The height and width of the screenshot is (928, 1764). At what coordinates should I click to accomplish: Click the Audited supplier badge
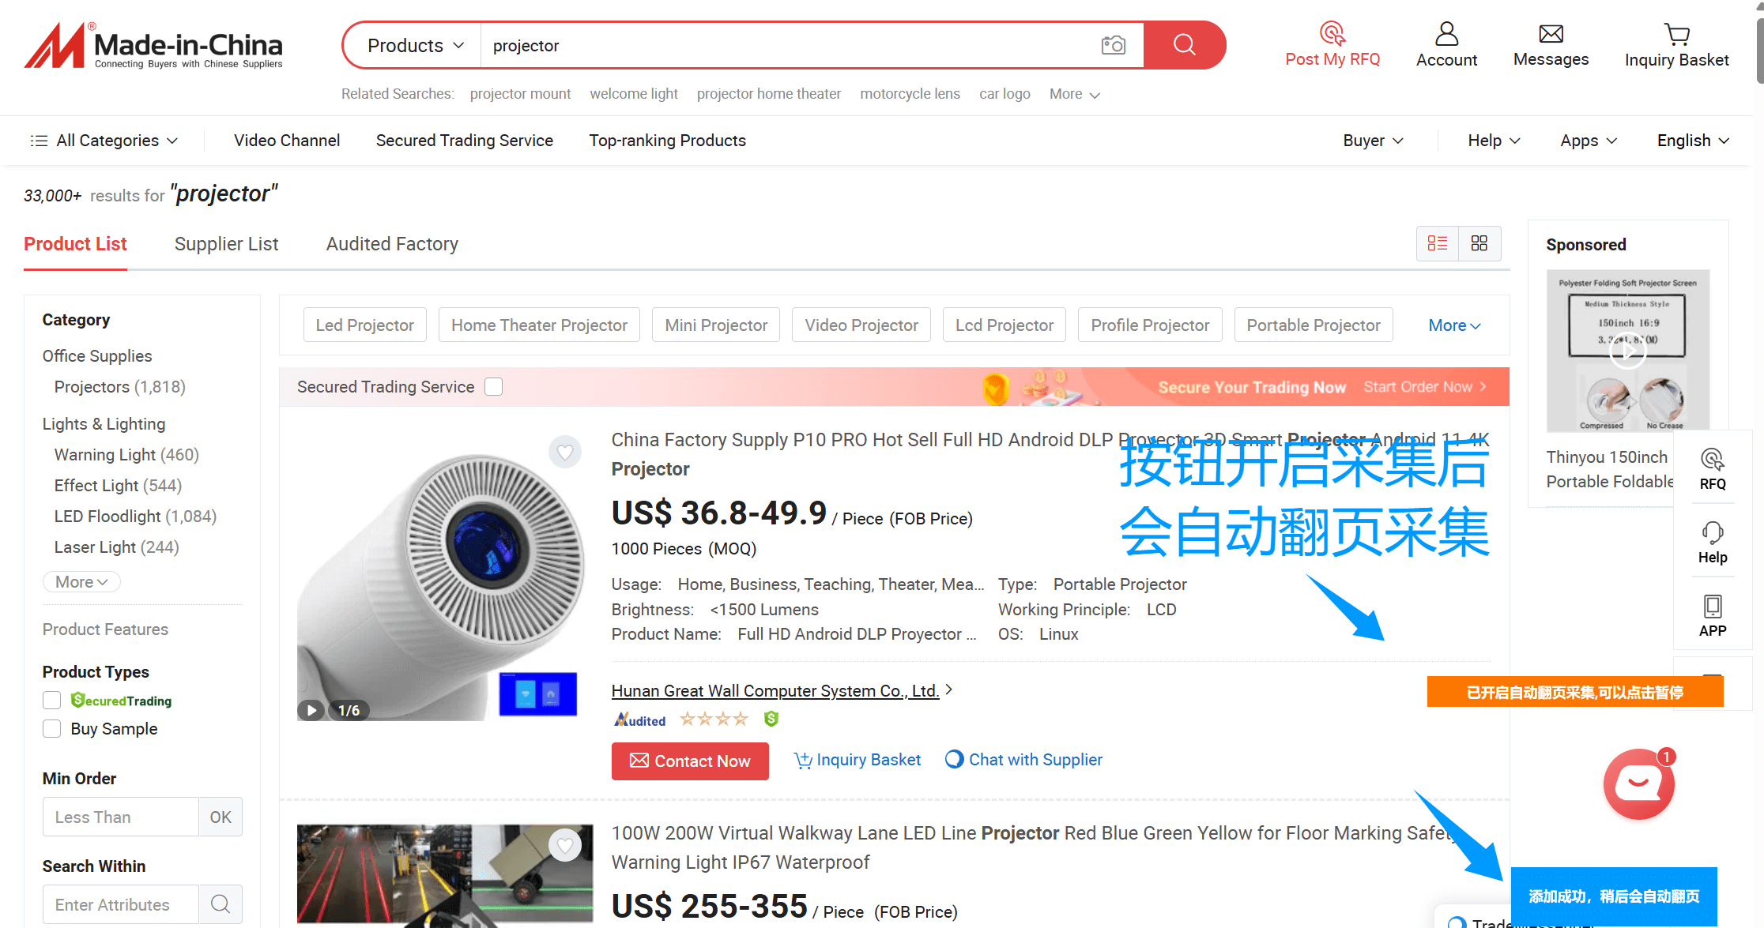[x=640, y=719]
